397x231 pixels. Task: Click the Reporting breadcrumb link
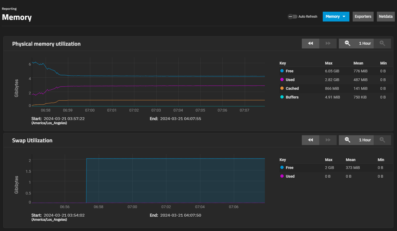[9, 9]
